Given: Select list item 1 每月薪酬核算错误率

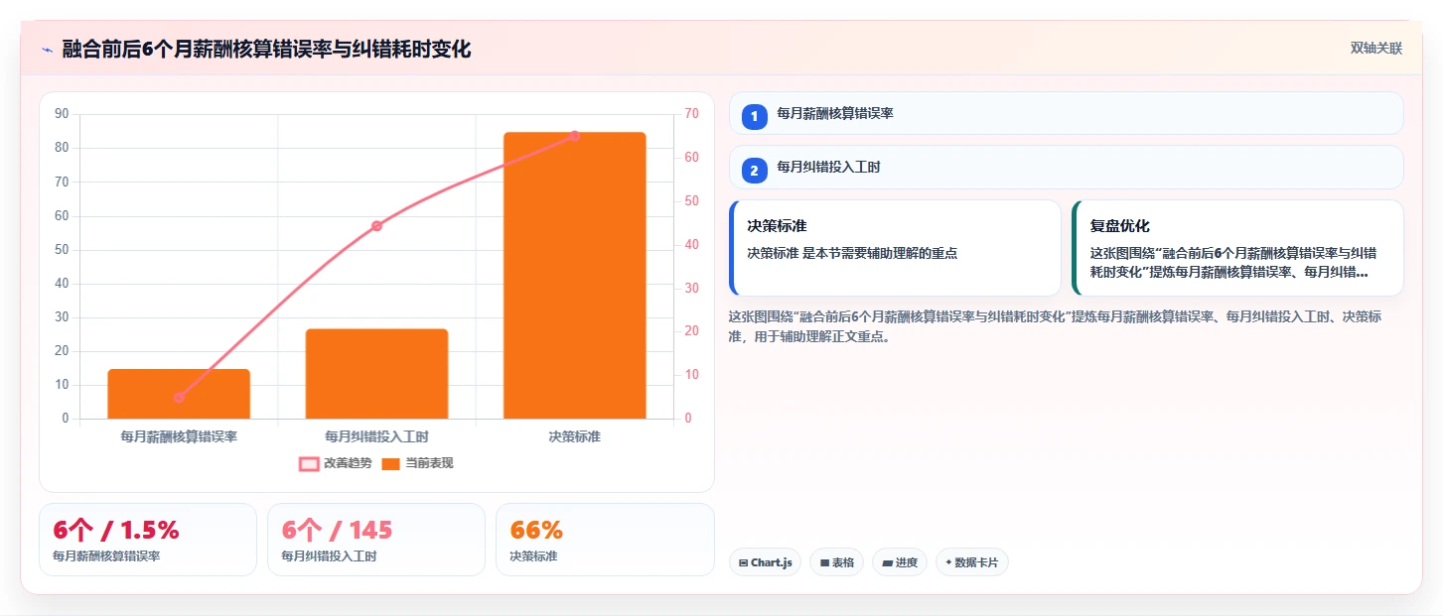Looking at the screenshot, I should click(1066, 113).
